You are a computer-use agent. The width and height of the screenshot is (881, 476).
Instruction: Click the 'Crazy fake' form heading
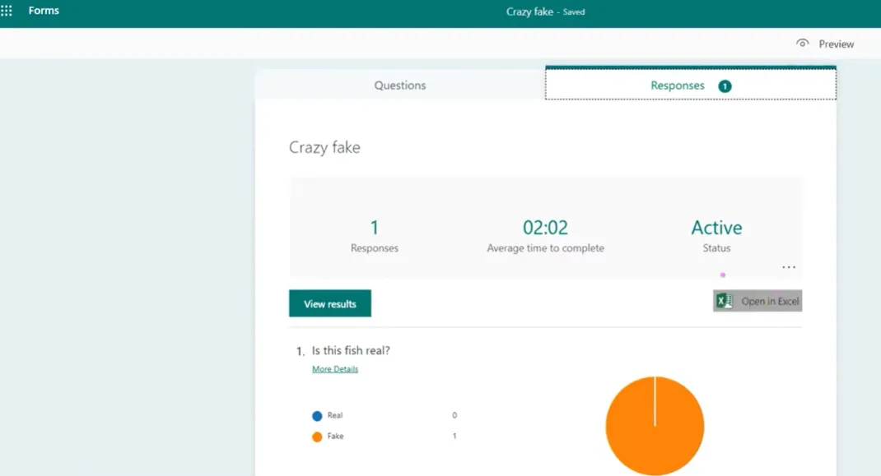[324, 148]
